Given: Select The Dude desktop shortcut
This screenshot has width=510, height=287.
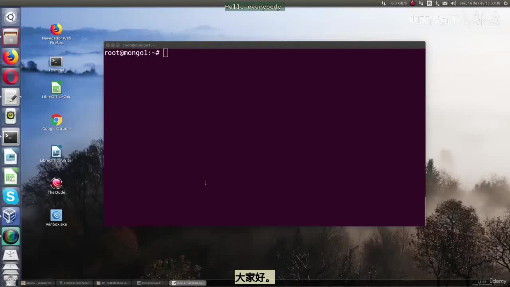Looking at the screenshot, I should 56,186.
